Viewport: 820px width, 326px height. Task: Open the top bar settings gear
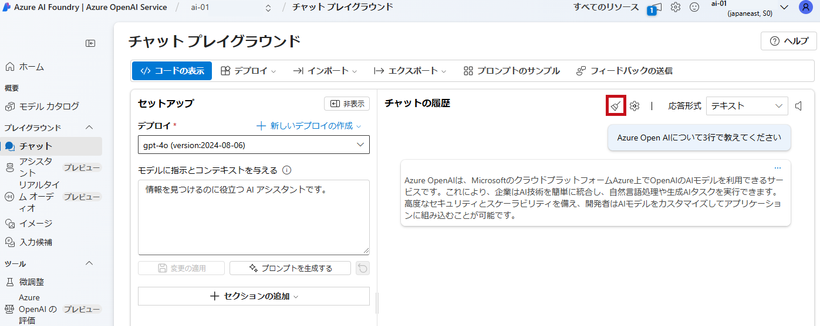(x=676, y=8)
